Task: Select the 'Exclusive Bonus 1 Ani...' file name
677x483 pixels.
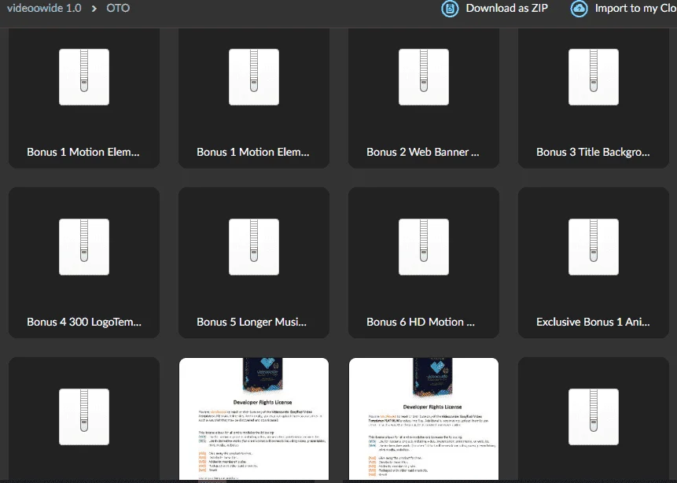Action: (x=593, y=322)
